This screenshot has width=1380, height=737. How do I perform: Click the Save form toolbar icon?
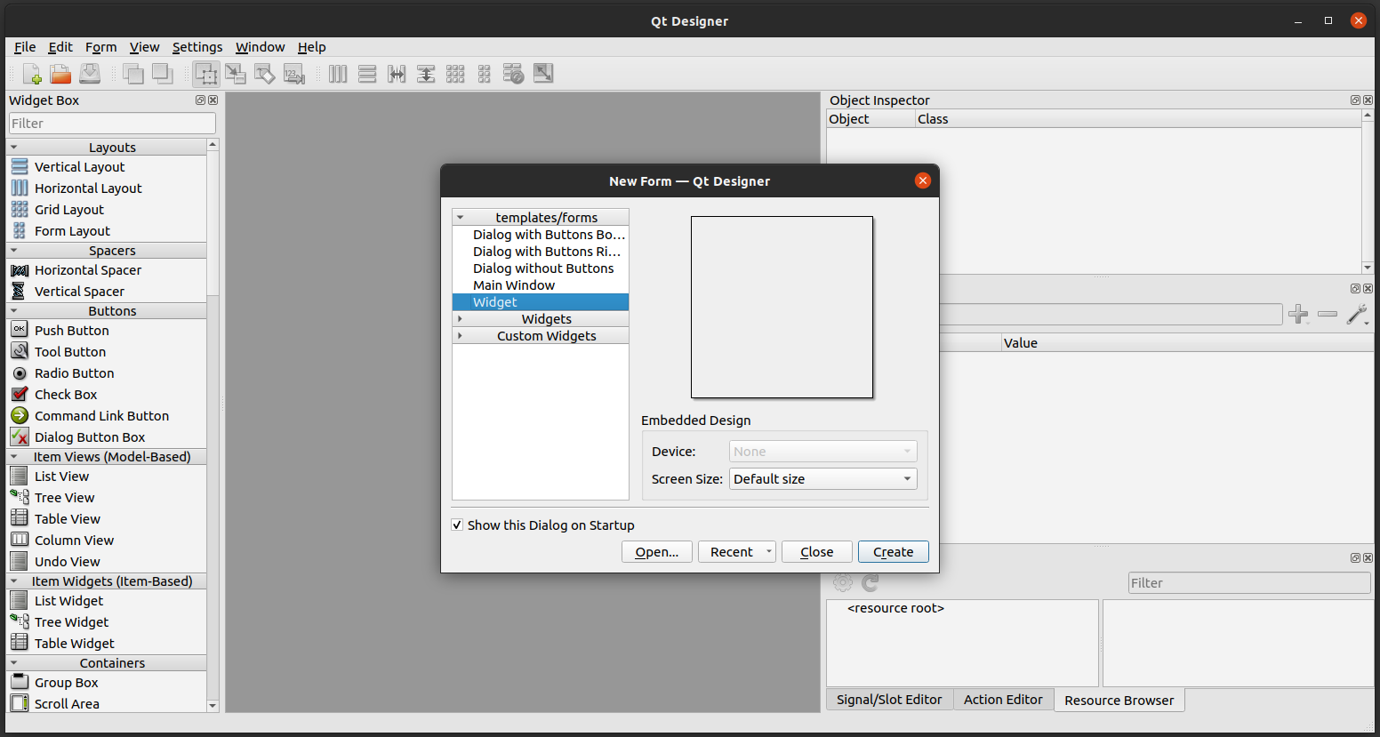coord(90,74)
